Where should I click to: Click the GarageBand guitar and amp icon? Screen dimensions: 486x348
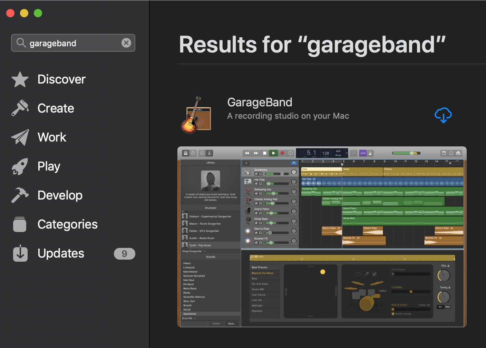(x=196, y=115)
